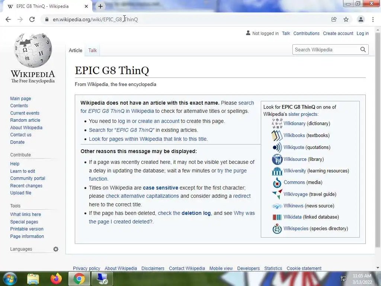The image size is (381, 286).
Task: Bookmark this page with the star icon
Action: pos(346,19)
